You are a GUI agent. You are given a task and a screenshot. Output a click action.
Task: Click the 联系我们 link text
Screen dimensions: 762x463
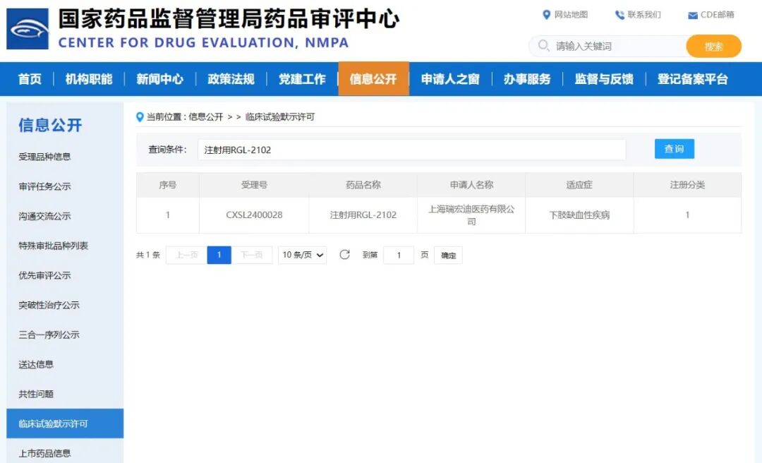point(644,15)
